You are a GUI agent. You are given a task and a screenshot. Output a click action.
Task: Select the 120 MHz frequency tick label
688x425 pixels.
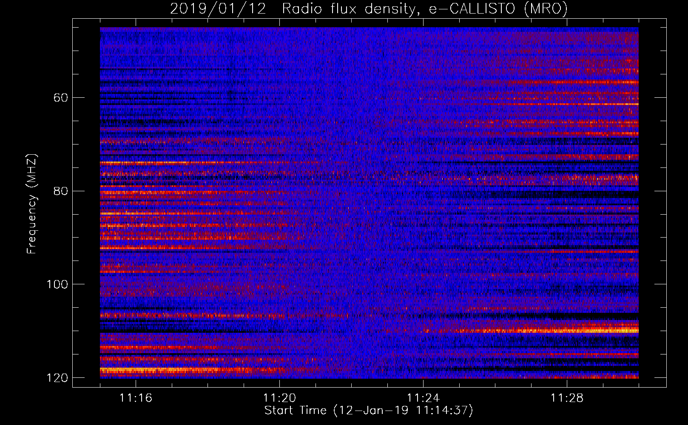[57, 378]
